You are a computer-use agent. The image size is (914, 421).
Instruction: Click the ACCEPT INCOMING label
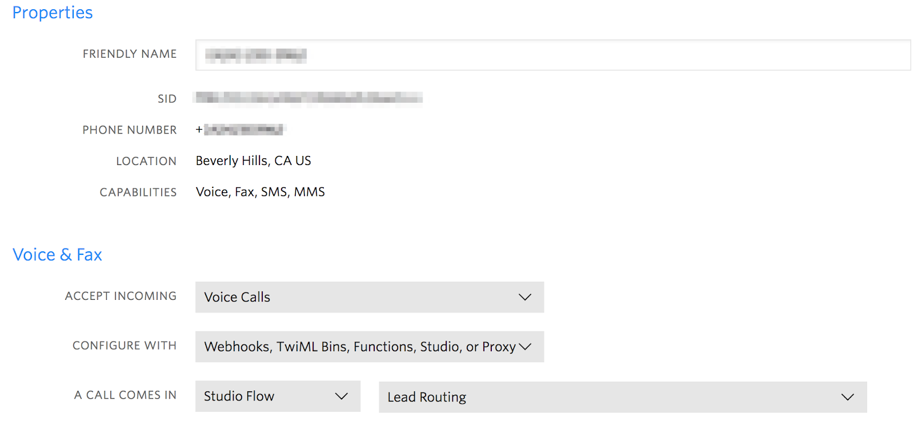121,296
